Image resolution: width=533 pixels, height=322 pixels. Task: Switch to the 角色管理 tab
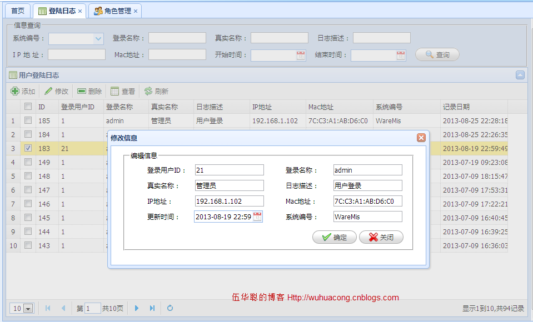[x=115, y=11]
